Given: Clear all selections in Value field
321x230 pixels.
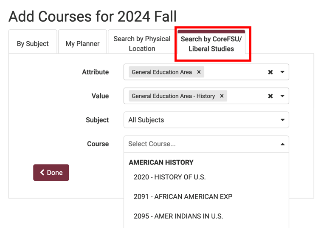Looking at the screenshot, I should pyautogui.click(x=270, y=96).
